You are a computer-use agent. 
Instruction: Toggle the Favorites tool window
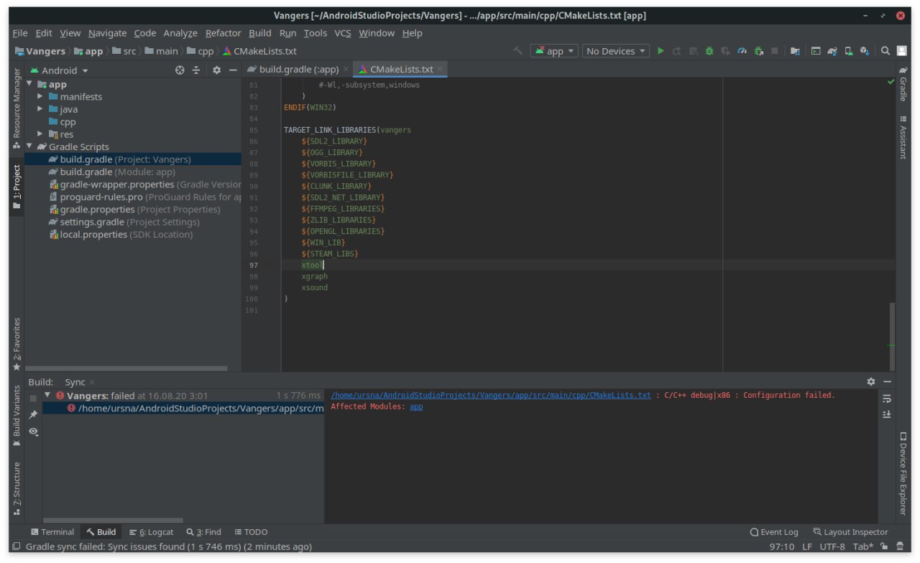click(17, 344)
